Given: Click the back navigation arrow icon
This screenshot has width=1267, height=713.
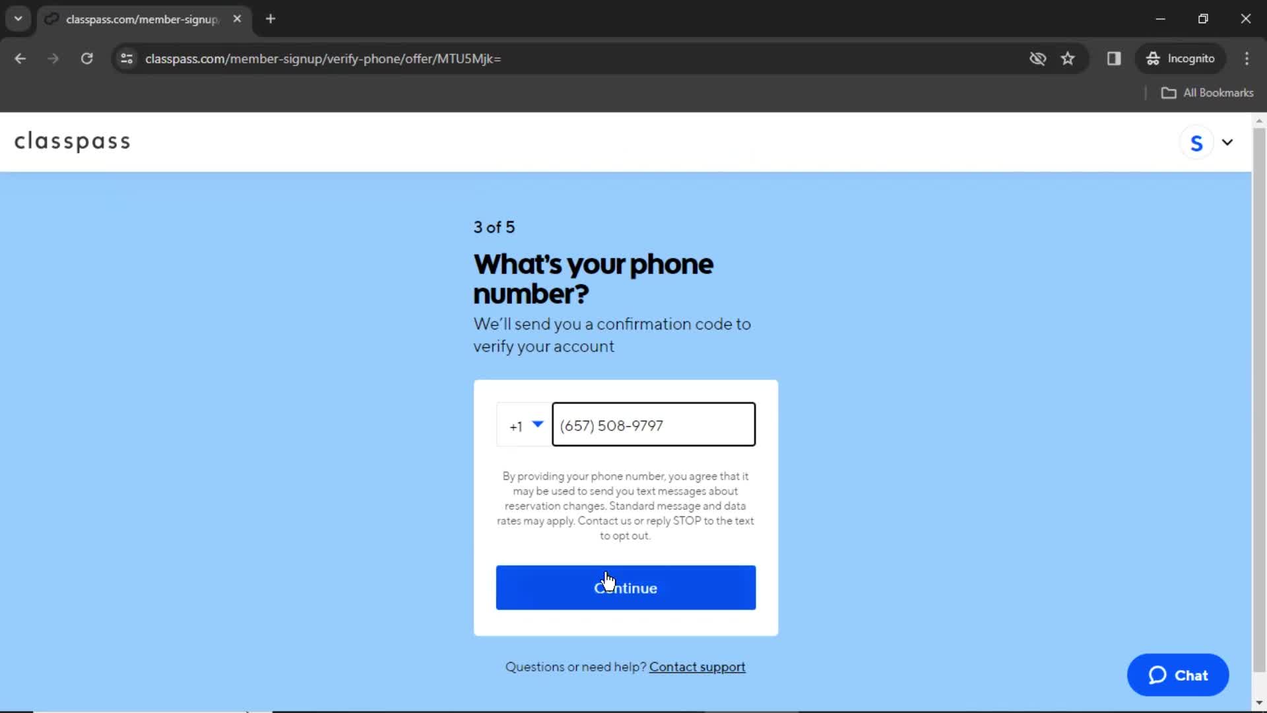Looking at the screenshot, I should pos(21,58).
